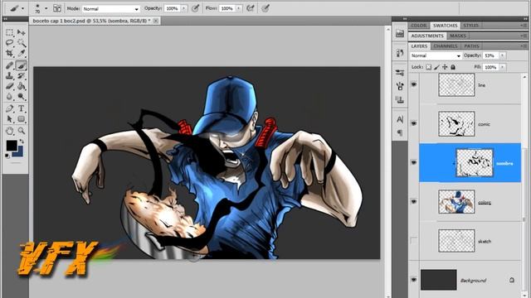531x298 pixels.
Task: Toggle lock position for the layer
Action: coord(445,67)
